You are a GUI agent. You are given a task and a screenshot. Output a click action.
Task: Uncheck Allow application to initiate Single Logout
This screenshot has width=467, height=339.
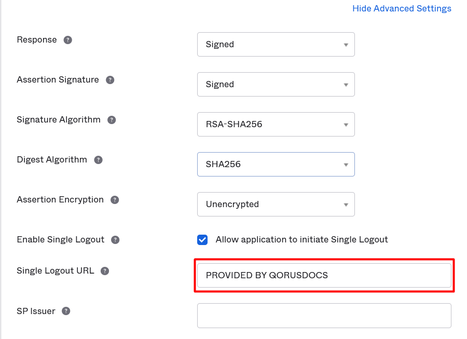click(202, 240)
